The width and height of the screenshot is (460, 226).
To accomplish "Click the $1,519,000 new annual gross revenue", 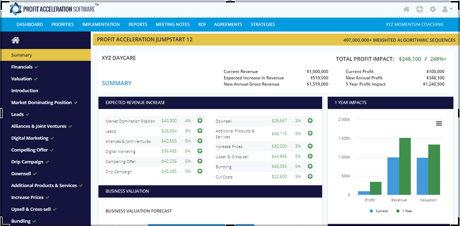I will coord(317,84).
